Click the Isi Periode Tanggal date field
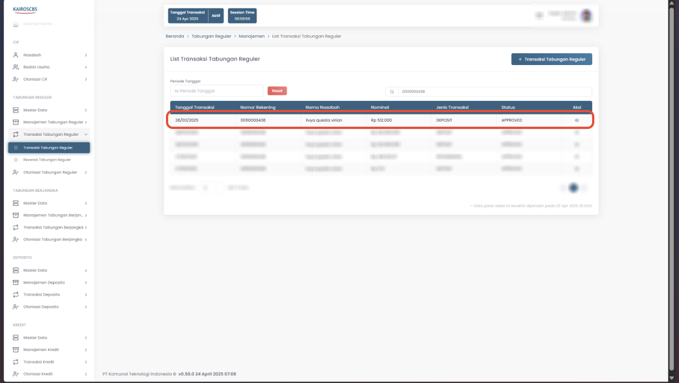Screen dimensions: 679x383 [216, 91]
